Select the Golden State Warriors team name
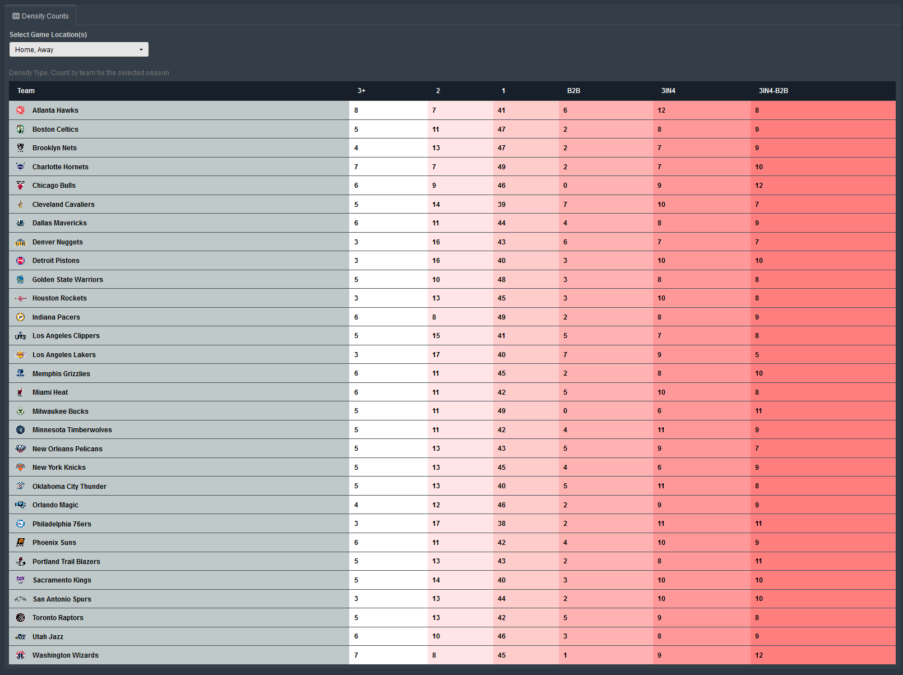The image size is (903, 675). click(x=68, y=280)
